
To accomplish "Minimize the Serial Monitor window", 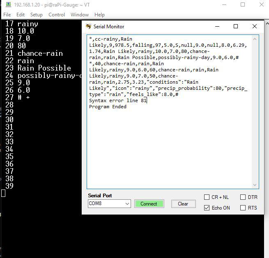I will tap(217, 27).
